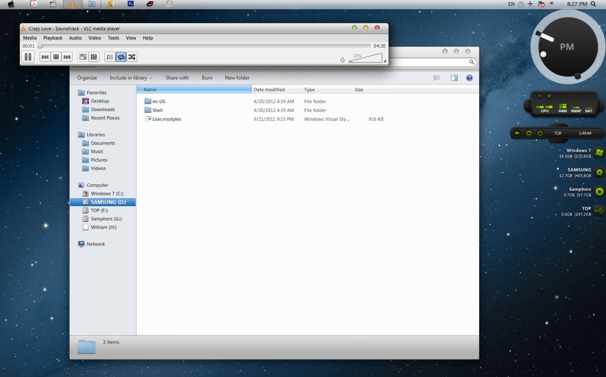Go to previous track in VLC
This screenshot has width=606, height=377.
(x=45, y=57)
